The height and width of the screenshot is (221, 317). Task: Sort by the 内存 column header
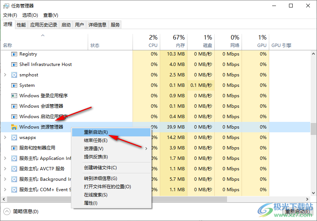pyautogui.click(x=174, y=42)
